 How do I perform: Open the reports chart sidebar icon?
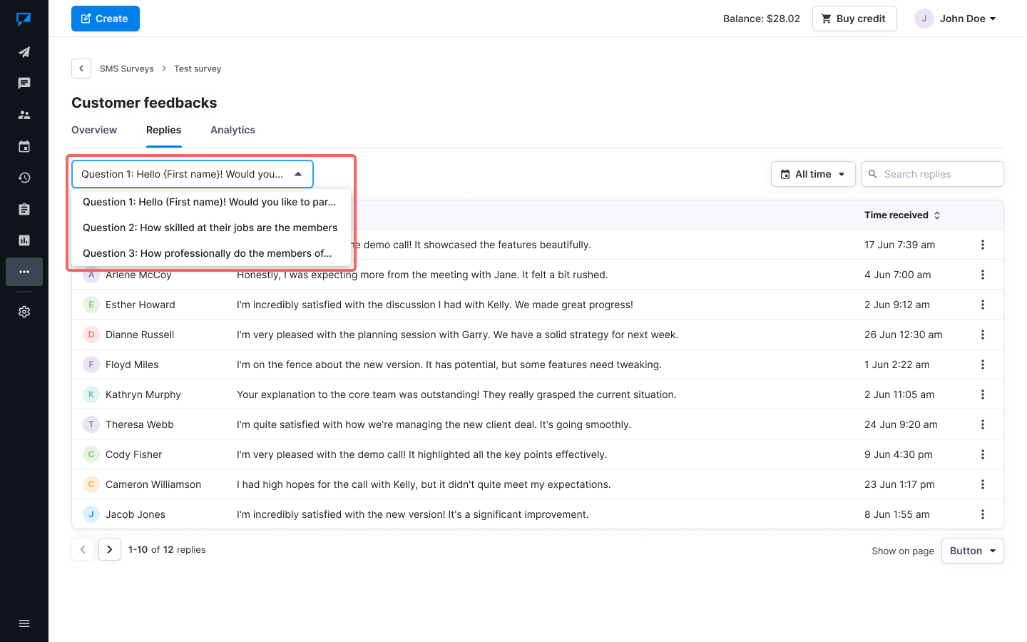pyautogui.click(x=24, y=240)
